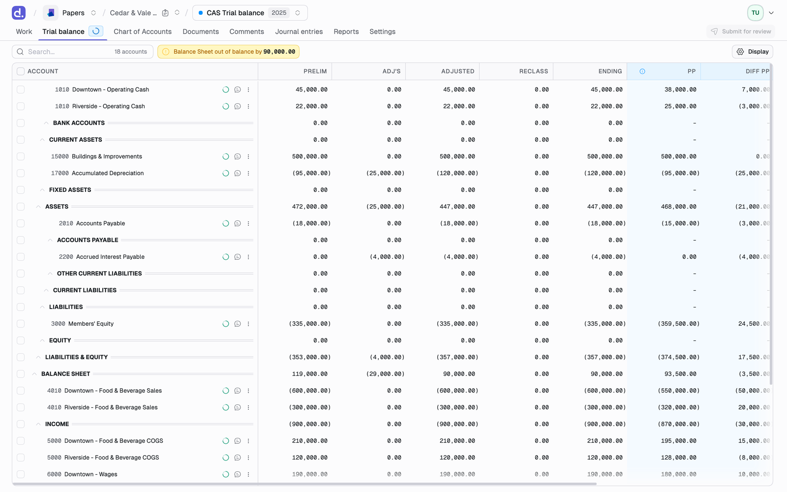Click status circle for Downtown - Food & Beverage COGS
This screenshot has height=492, width=787.
click(x=226, y=441)
